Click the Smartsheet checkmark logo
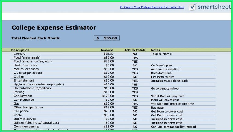The height and width of the screenshot is (132, 233). coord(193,7)
